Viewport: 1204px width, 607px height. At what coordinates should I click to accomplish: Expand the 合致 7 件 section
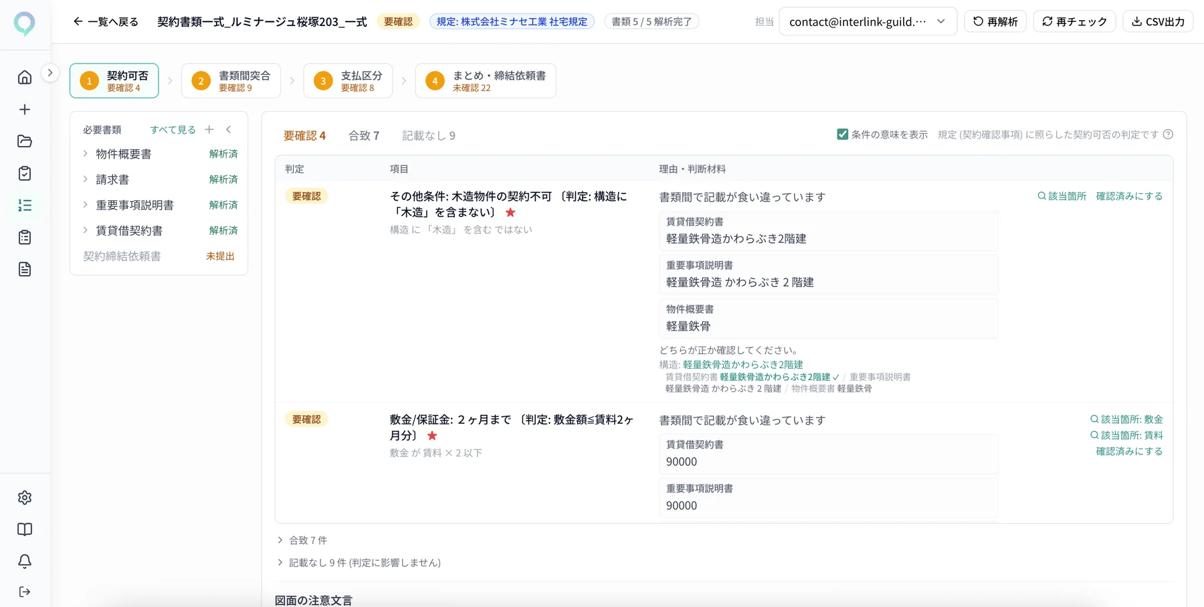(302, 540)
